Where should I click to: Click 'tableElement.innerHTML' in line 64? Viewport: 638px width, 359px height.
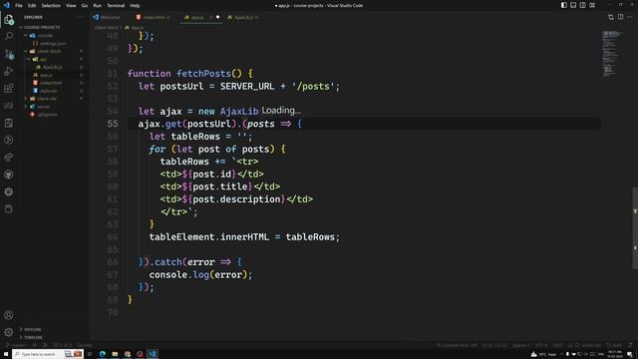click(208, 237)
